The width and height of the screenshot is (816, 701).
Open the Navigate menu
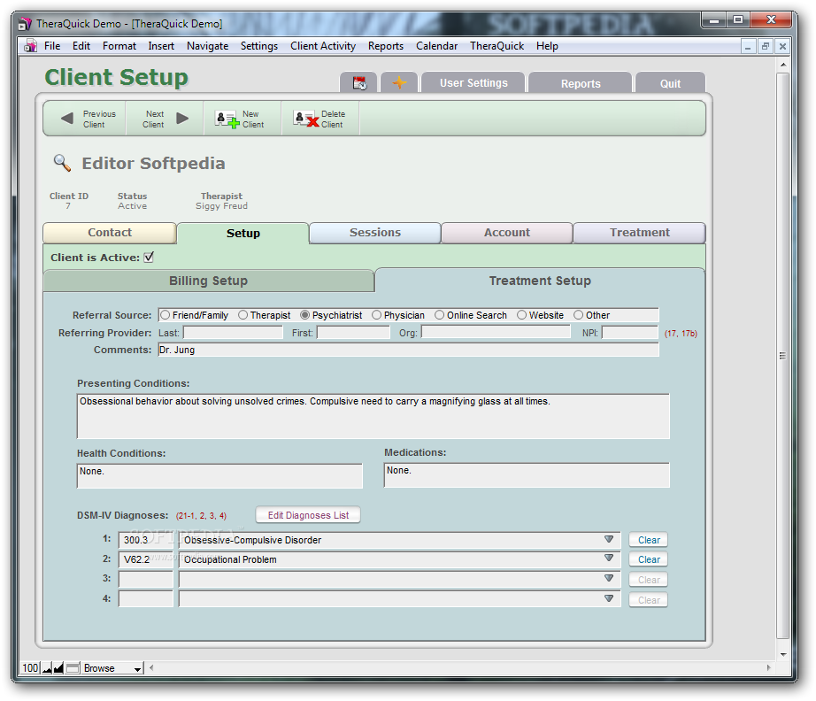(208, 46)
